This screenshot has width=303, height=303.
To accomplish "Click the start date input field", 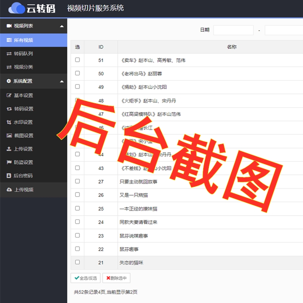I will (233, 30).
